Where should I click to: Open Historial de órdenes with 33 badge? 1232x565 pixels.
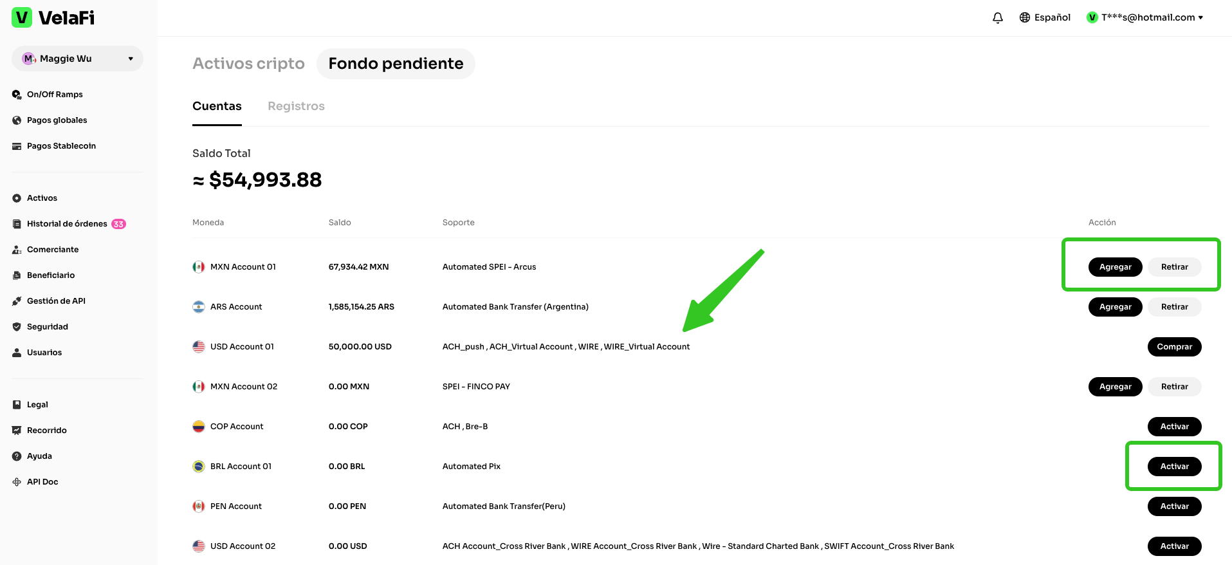tap(68, 224)
